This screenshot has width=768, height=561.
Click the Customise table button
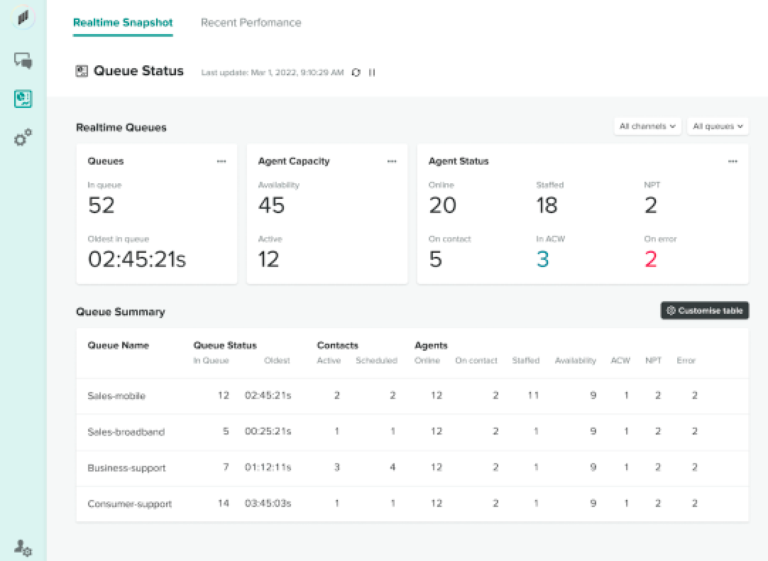pyautogui.click(x=705, y=311)
